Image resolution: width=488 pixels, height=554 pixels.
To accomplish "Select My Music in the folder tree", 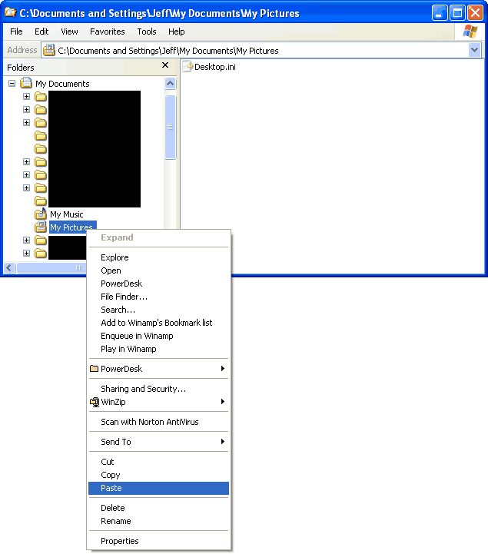I will coord(67,214).
